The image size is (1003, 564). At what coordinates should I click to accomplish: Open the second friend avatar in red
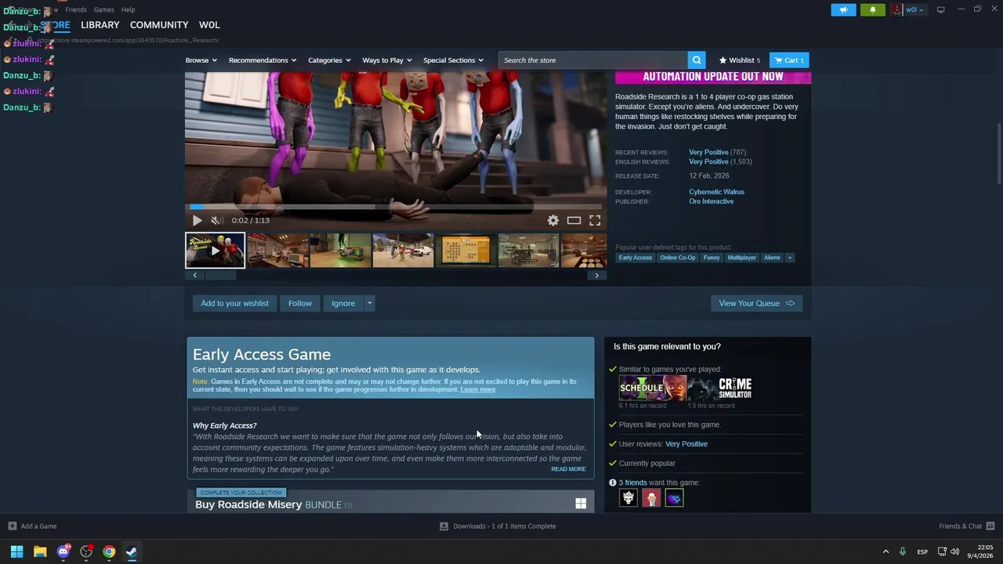click(x=651, y=498)
